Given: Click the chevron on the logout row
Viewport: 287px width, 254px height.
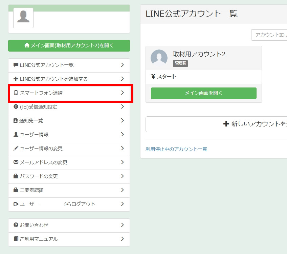Looking at the screenshot, I should click(122, 204).
